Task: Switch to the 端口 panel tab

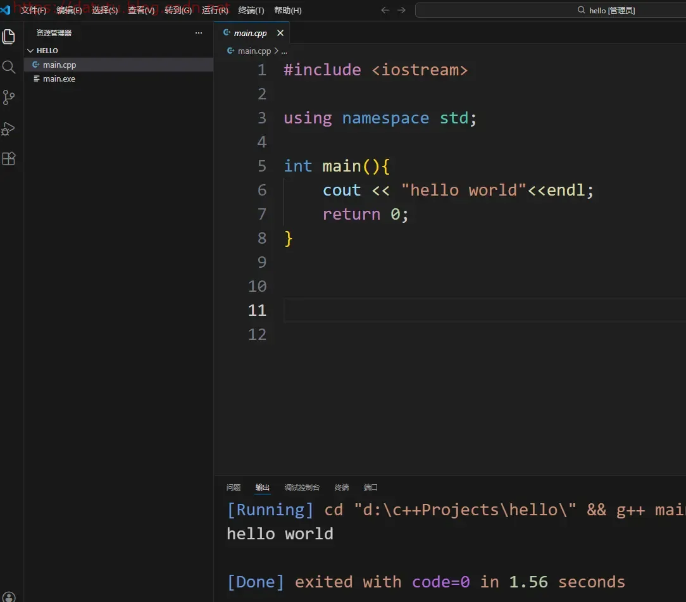Action: click(x=371, y=487)
